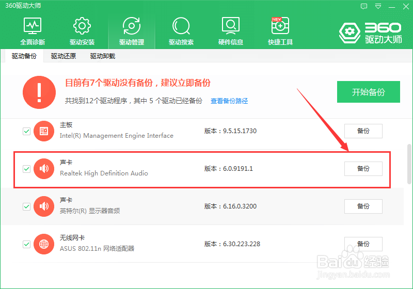Click the 目前有7个驱动没有备份 warning headline
The image size is (413, 289).
pyautogui.click(x=138, y=83)
